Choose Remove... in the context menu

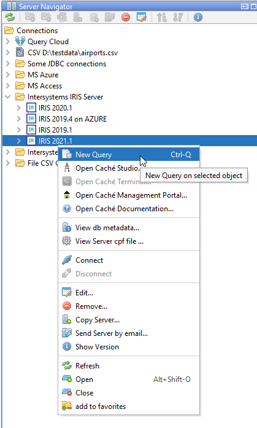click(129, 306)
